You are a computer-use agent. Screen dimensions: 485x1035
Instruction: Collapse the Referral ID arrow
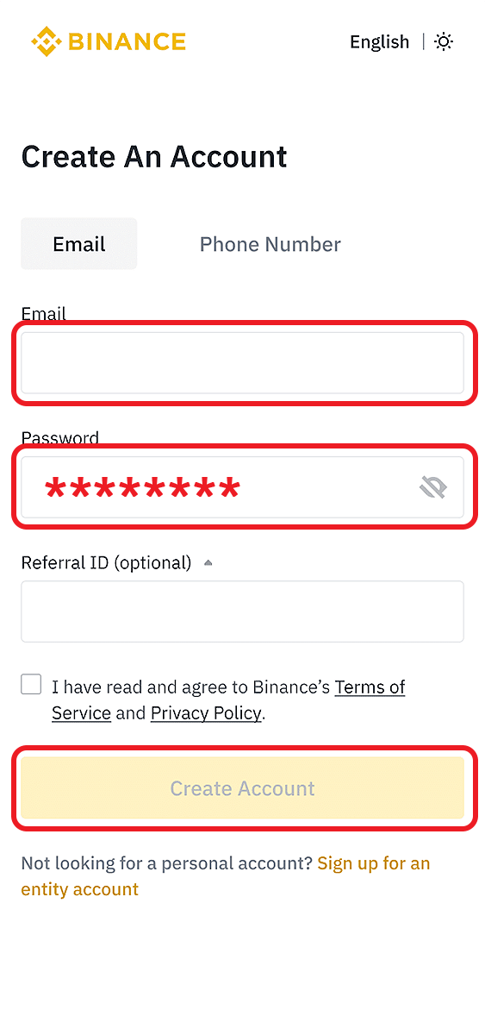click(x=208, y=563)
